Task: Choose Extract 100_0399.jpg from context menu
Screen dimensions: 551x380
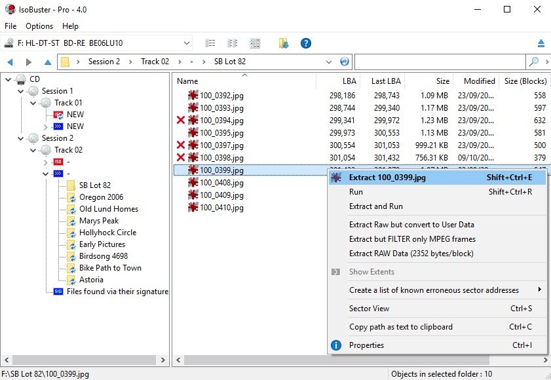Action: click(437, 178)
